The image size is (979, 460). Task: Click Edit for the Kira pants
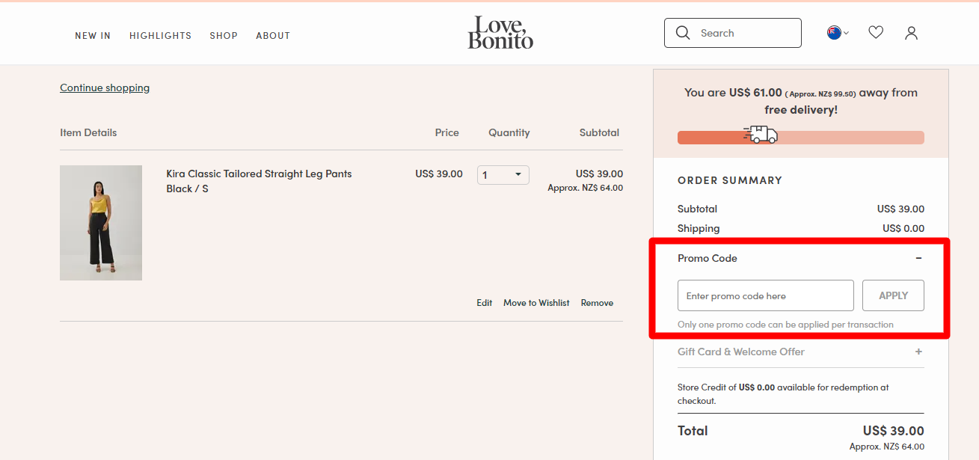coord(485,303)
